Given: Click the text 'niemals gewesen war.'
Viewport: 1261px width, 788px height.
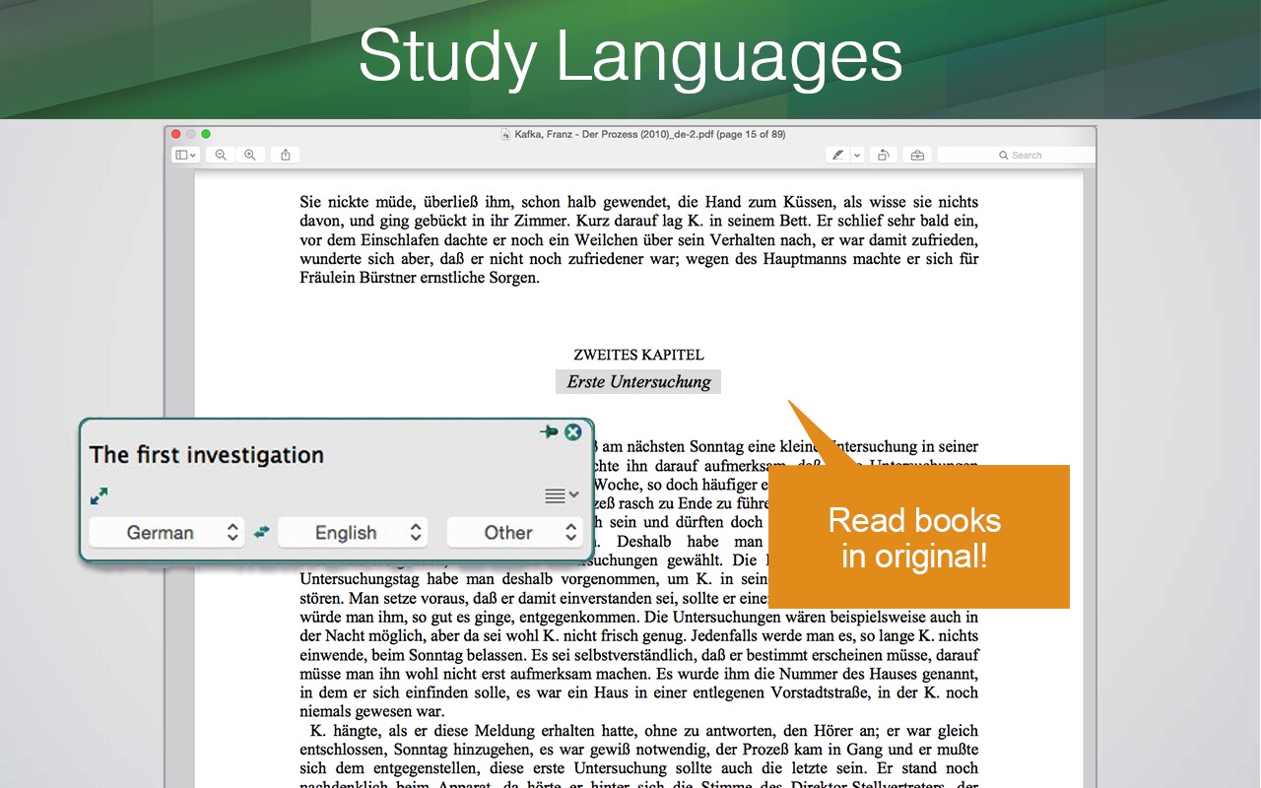Looking at the screenshot, I should click(x=371, y=711).
